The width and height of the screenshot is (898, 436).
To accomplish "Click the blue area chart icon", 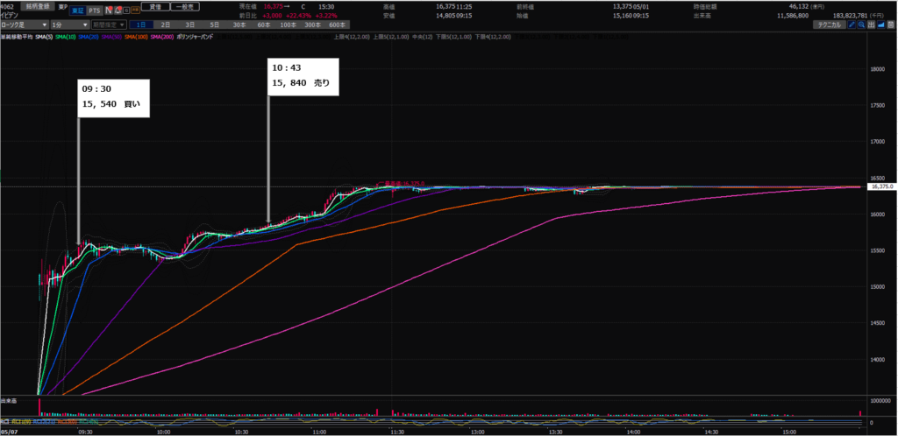I will click(x=880, y=25).
